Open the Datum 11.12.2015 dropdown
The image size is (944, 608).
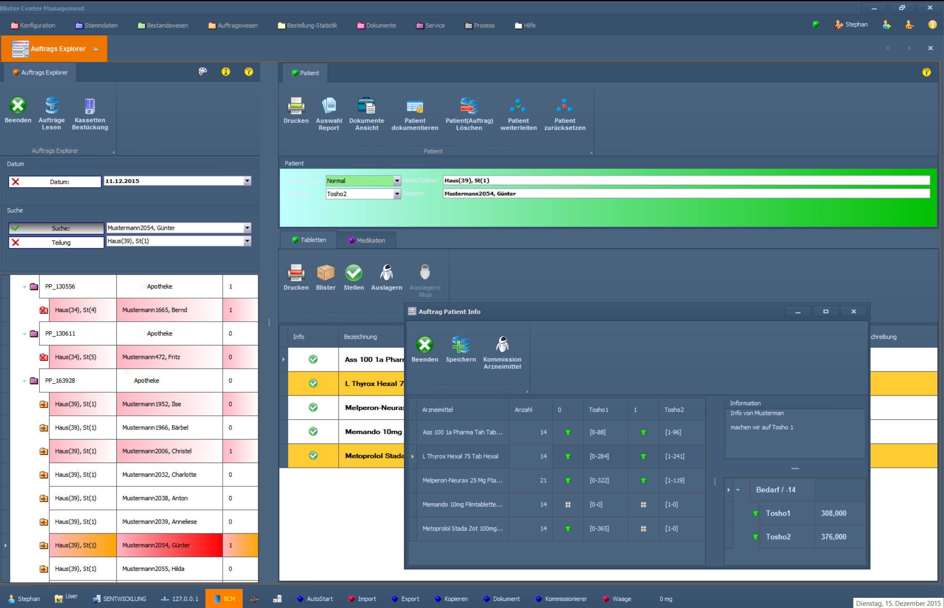pyautogui.click(x=247, y=181)
